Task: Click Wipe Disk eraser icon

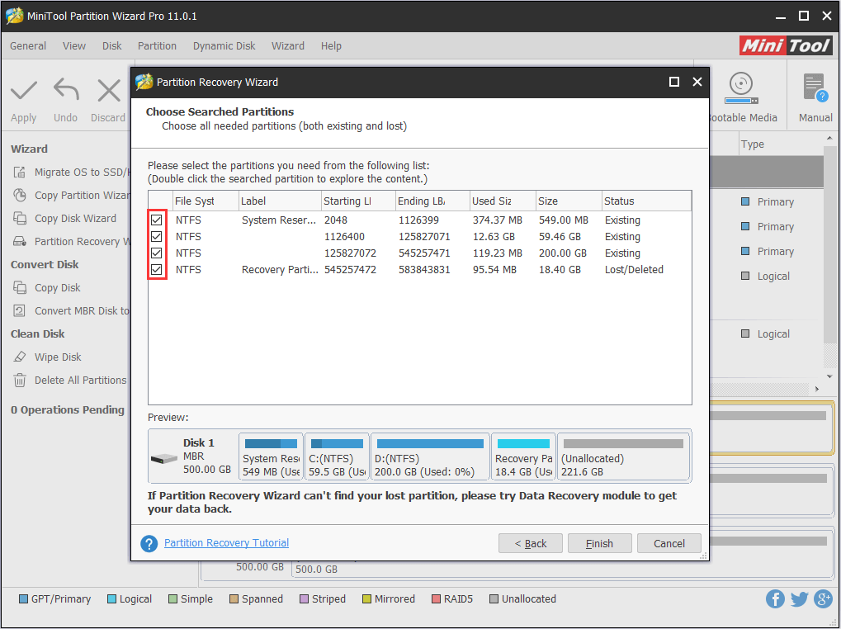Action: pyautogui.click(x=20, y=357)
